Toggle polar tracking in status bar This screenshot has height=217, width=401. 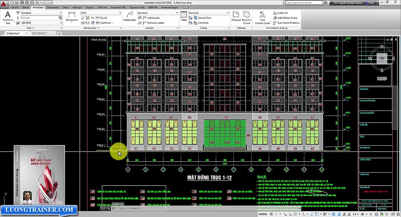tap(295, 214)
